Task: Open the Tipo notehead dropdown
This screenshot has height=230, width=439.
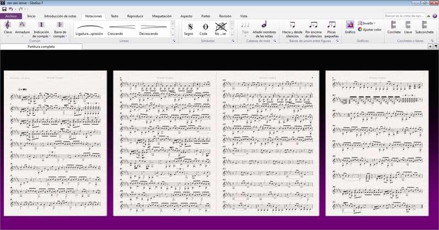Action: [245, 29]
